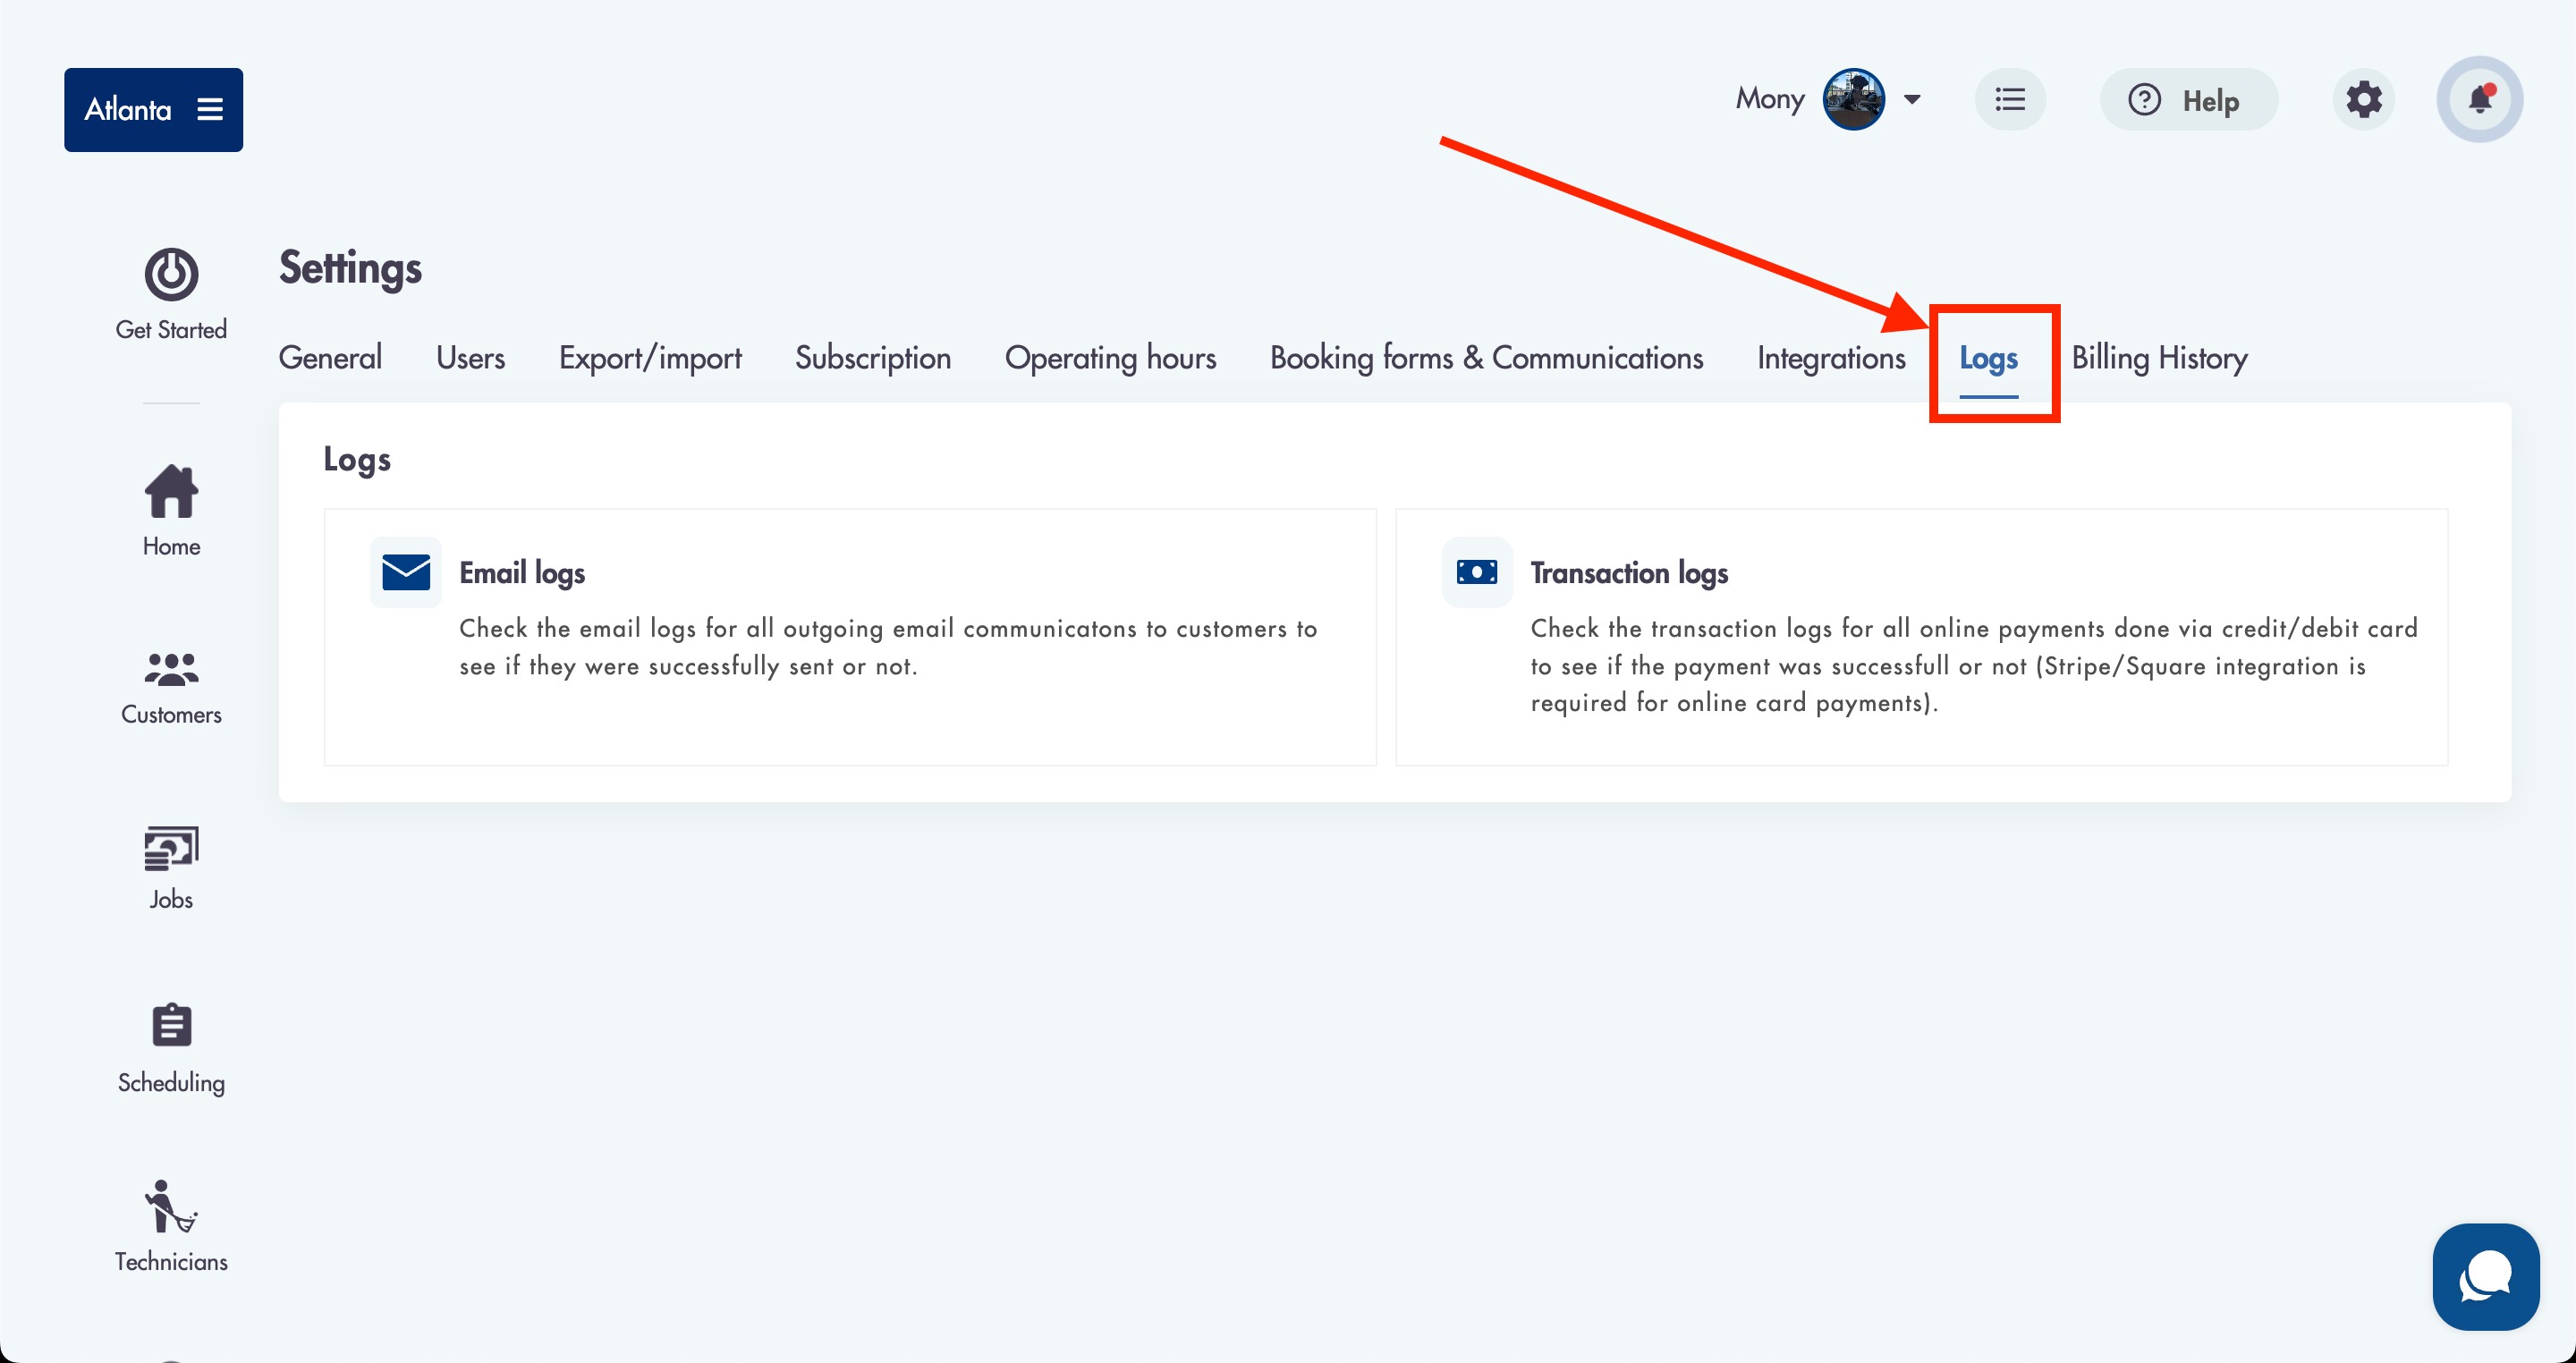Click the Mony profile avatar
This screenshot has width=2576, height=1363.
click(1853, 99)
